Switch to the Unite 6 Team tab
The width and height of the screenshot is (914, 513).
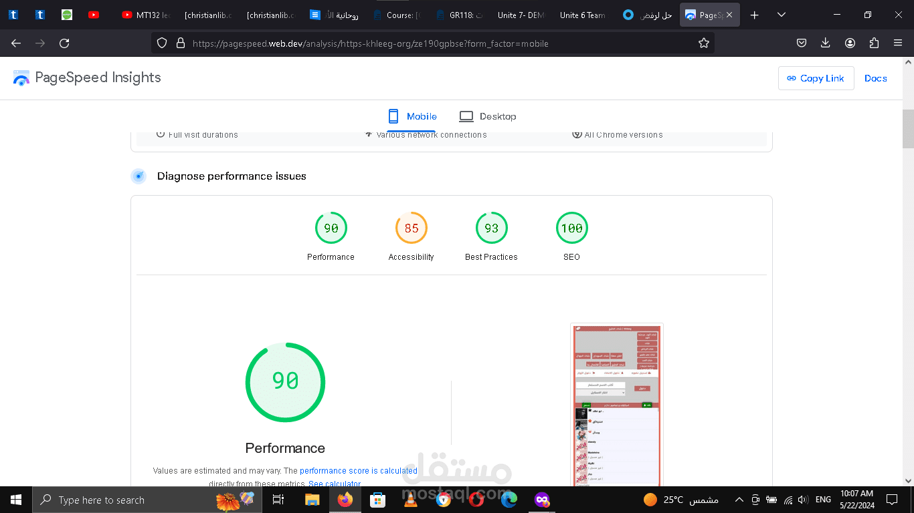[x=581, y=15]
